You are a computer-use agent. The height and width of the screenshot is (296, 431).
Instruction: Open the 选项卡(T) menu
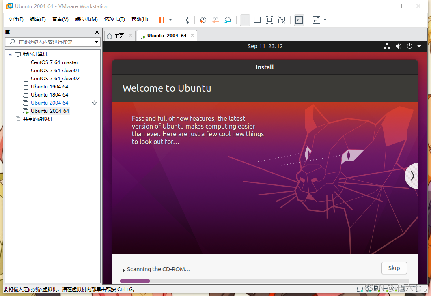click(x=114, y=19)
